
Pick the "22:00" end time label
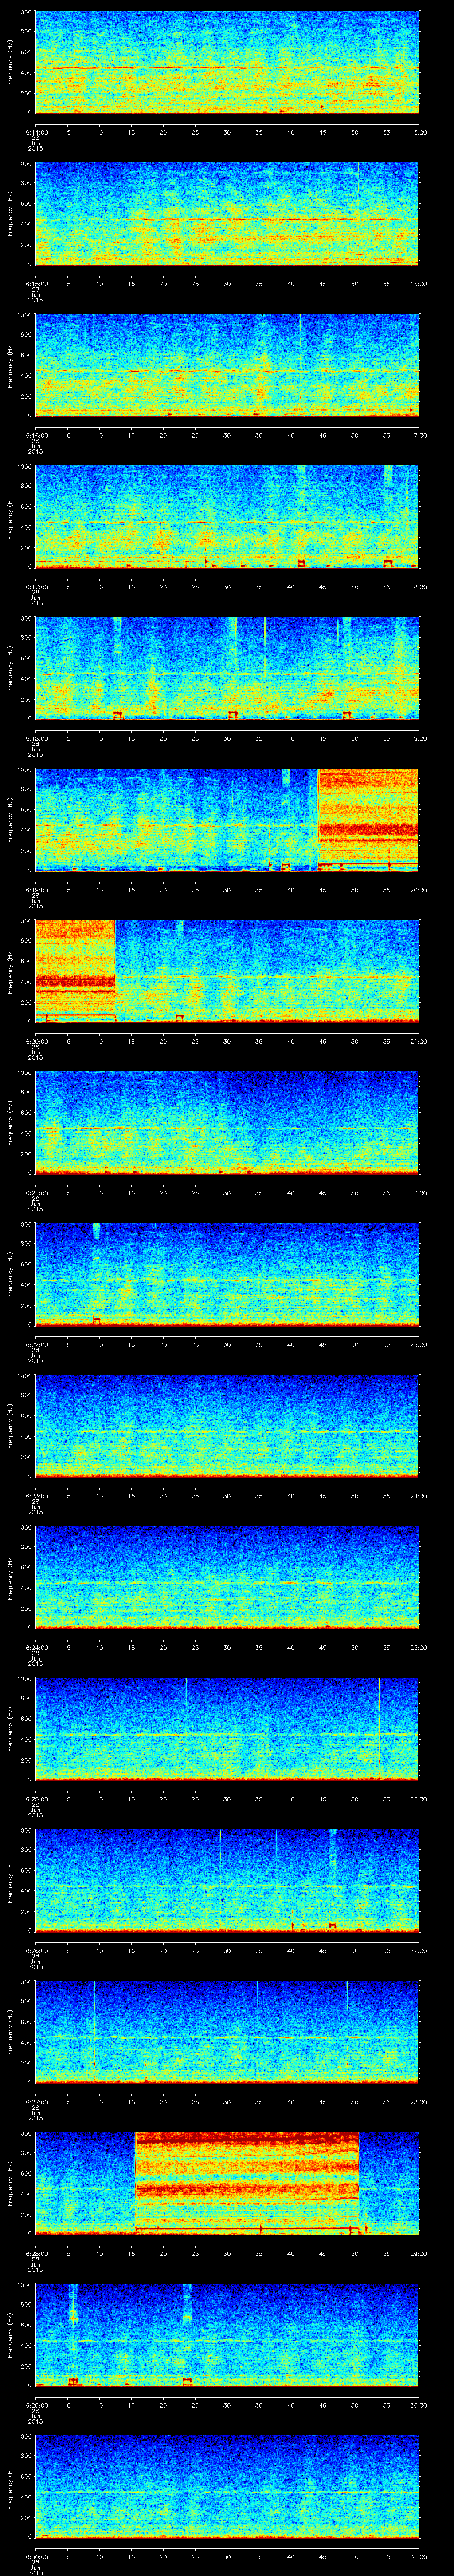[418, 1193]
